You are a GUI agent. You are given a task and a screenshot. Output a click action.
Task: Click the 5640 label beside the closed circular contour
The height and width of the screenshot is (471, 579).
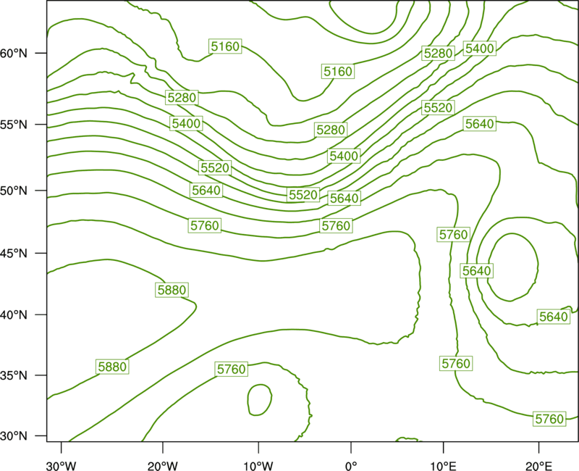[x=477, y=271]
